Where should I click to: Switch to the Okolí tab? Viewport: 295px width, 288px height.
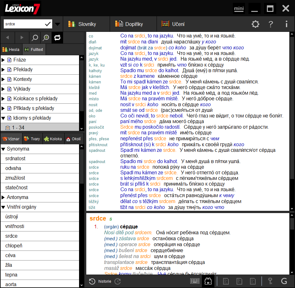point(74,139)
